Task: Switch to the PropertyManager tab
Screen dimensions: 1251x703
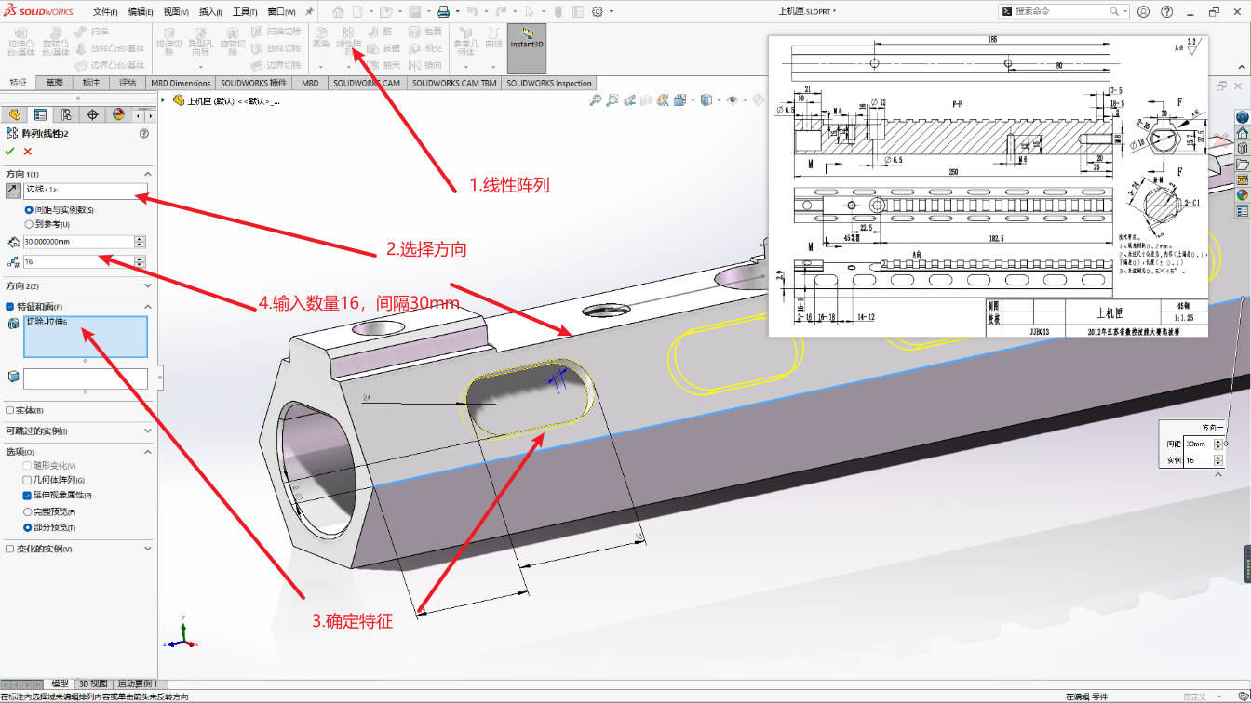Action: pyautogui.click(x=40, y=114)
